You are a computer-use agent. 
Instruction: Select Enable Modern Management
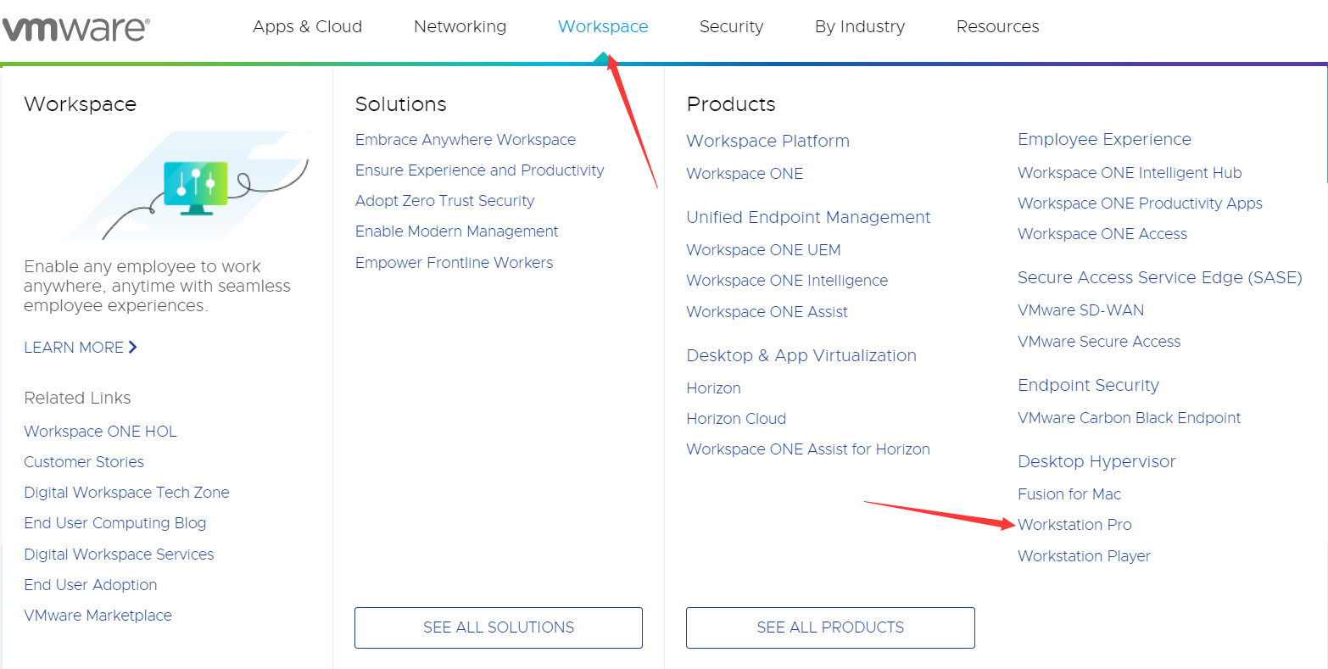[x=457, y=231]
